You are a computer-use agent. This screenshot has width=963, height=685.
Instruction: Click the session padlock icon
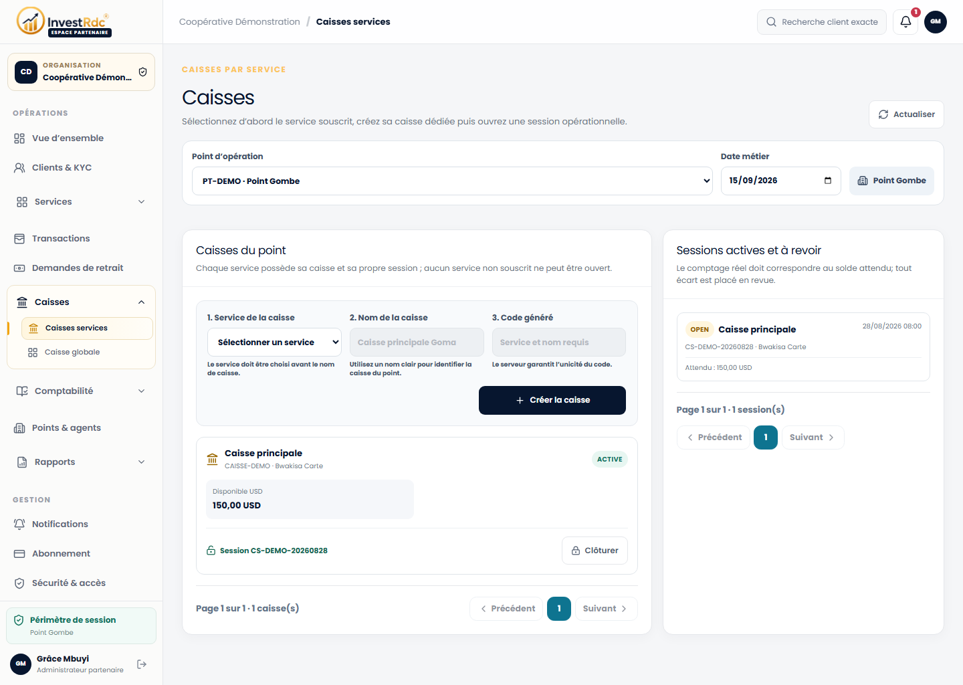211,551
